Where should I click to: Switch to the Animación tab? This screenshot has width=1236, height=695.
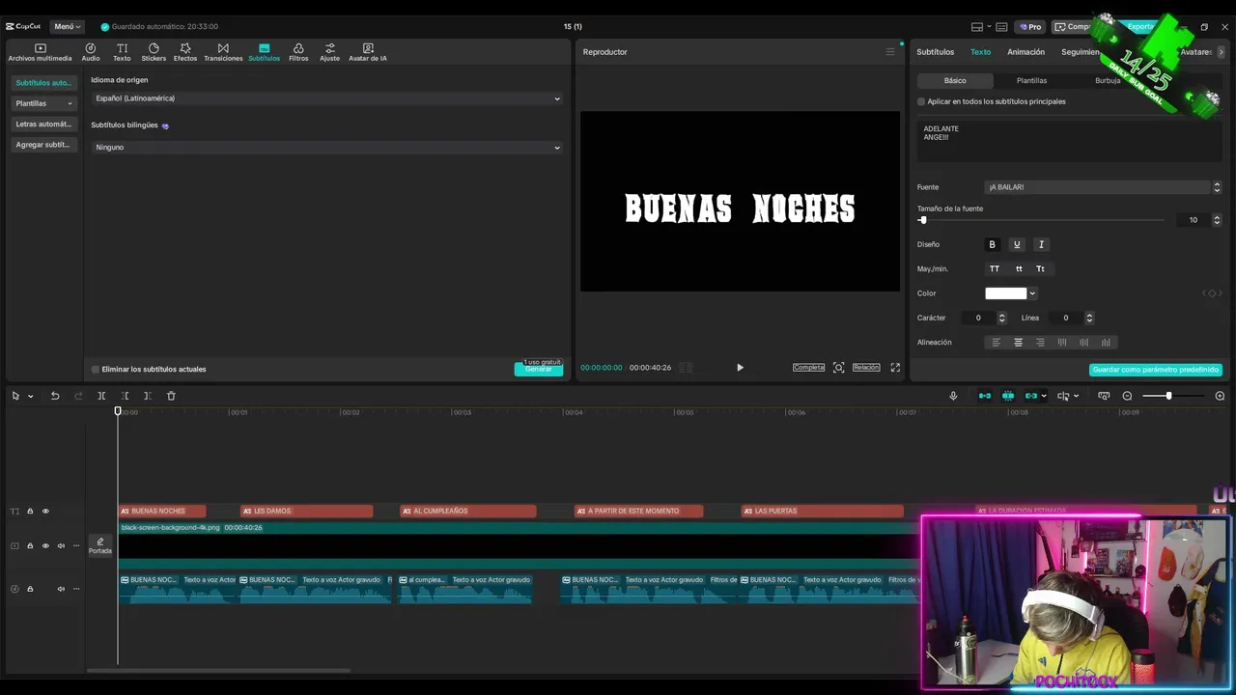tap(1025, 52)
